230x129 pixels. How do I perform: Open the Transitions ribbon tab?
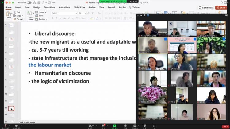click(49, 7)
